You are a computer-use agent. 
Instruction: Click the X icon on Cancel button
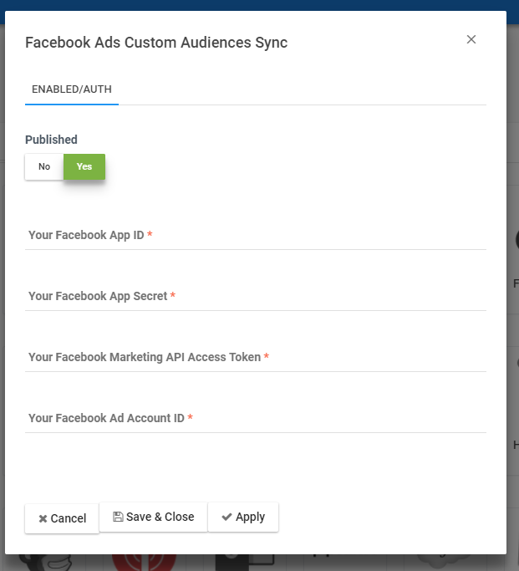(43, 518)
